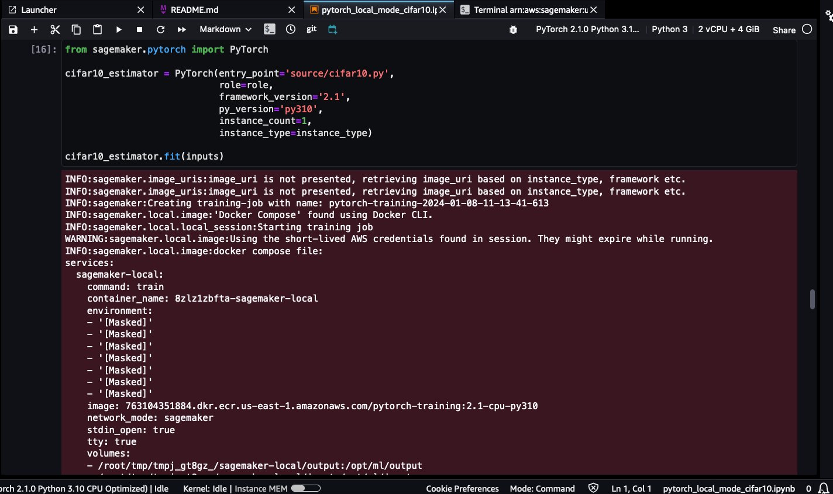Change the Python 3 kernel
The height and width of the screenshot is (494, 833).
[669, 29]
